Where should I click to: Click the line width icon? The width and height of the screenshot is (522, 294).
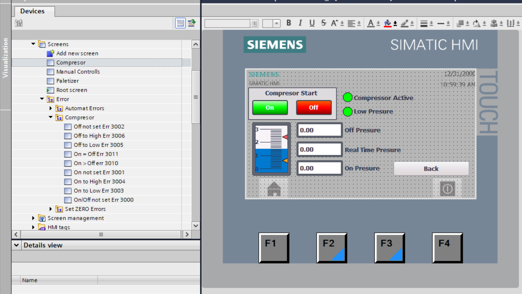click(x=441, y=24)
